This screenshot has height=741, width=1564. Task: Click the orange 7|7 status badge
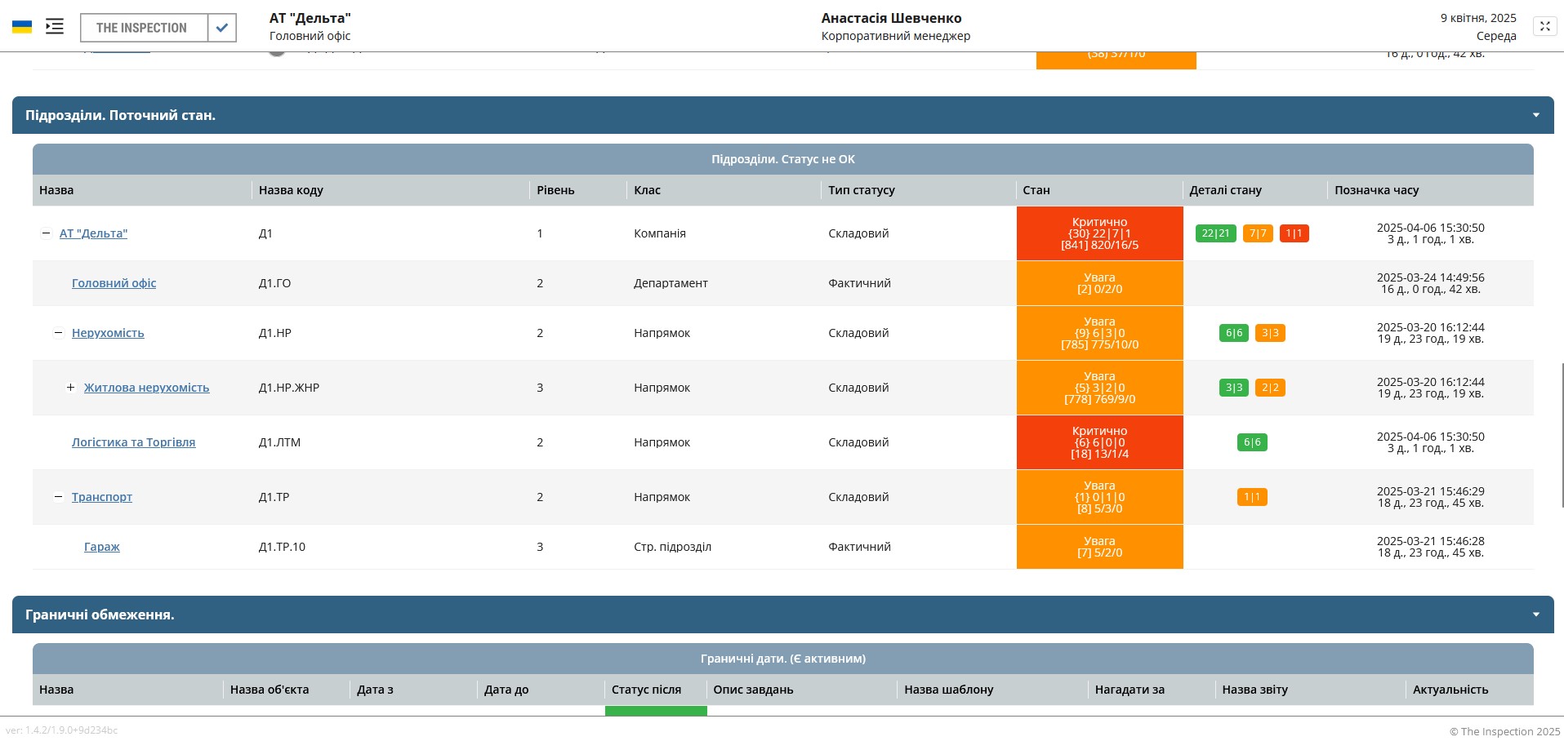coord(1258,233)
